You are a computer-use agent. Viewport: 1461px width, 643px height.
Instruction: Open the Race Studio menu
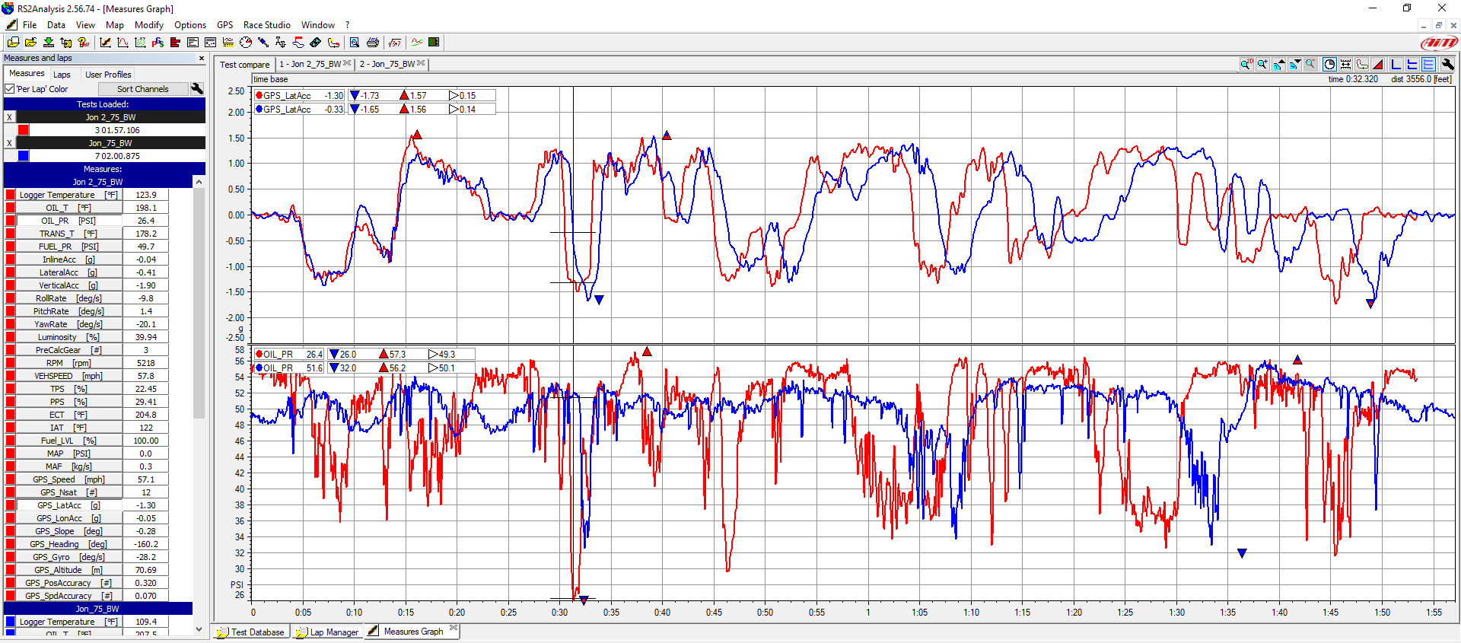(x=267, y=25)
